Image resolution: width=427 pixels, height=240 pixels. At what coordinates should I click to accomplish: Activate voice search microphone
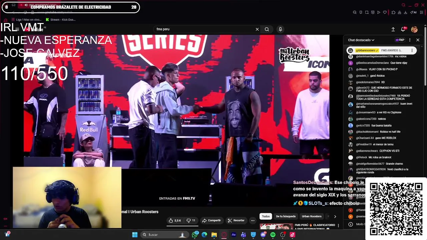click(x=280, y=29)
